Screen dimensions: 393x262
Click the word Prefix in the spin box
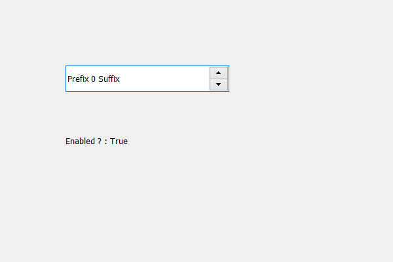coord(78,79)
